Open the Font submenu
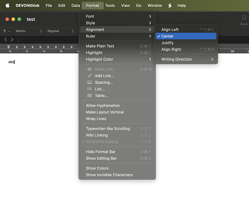The width and height of the screenshot is (249, 199). [117, 16]
